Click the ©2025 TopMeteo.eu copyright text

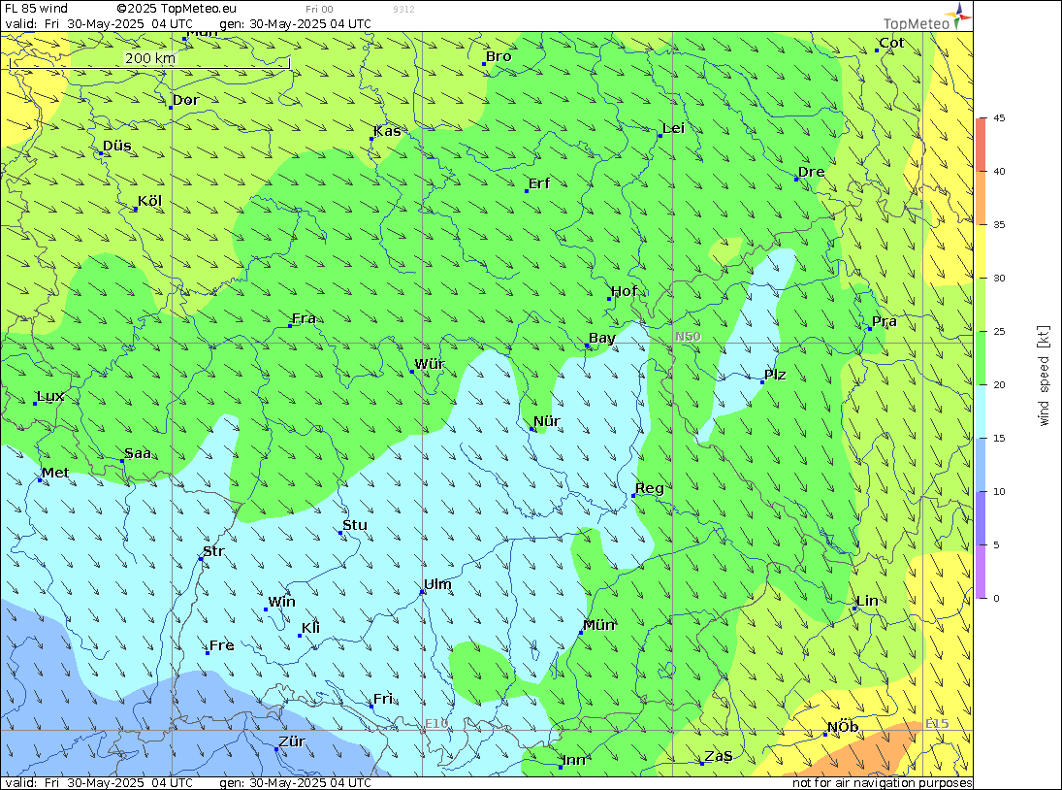point(177,9)
